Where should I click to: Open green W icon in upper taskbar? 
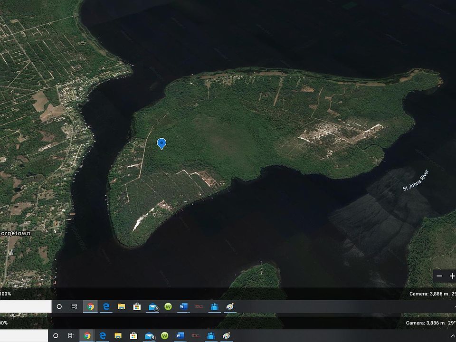tap(168, 307)
